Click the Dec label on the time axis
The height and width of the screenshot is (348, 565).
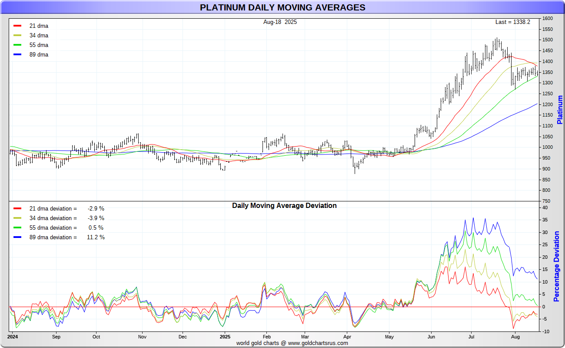coord(183,337)
